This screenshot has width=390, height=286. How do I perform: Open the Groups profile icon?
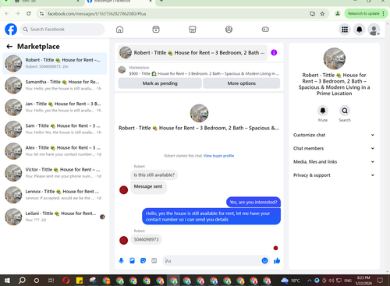click(229, 30)
